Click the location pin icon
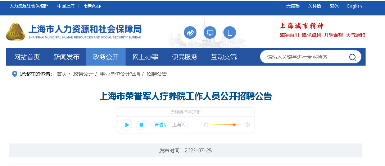Viewport: 385px width, 166px height. point(15,74)
